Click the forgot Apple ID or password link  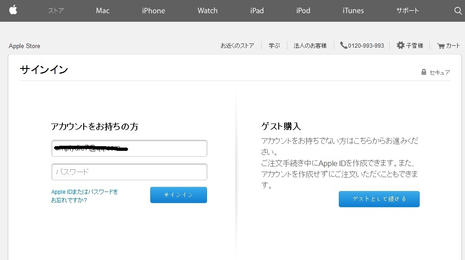(x=85, y=196)
